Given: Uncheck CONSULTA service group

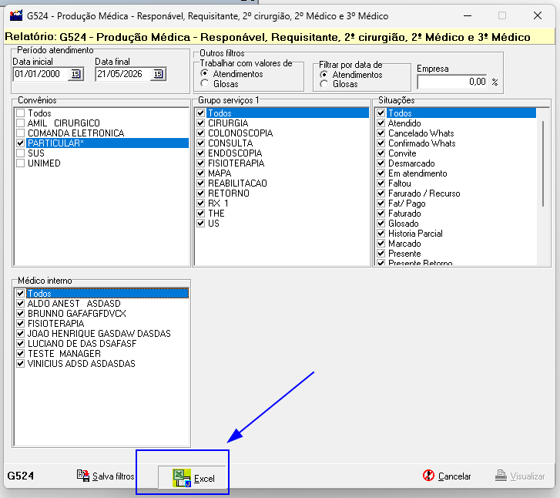Looking at the screenshot, I should click(x=201, y=143).
